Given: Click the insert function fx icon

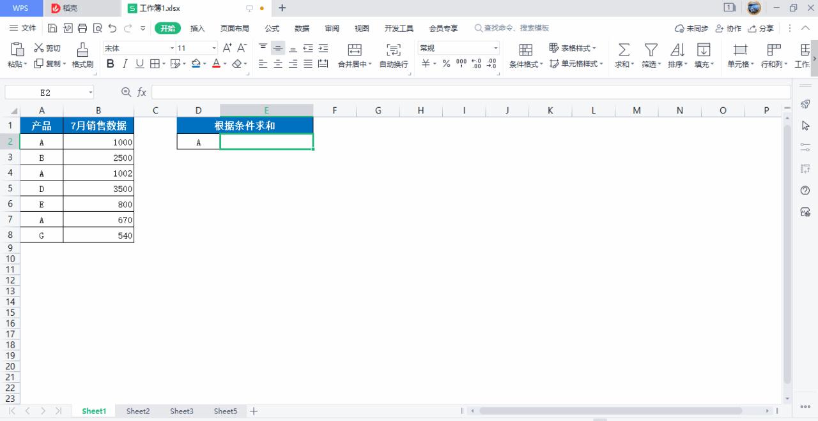Looking at the screenshot, I should pyautogui.click(x=142, y=92).
